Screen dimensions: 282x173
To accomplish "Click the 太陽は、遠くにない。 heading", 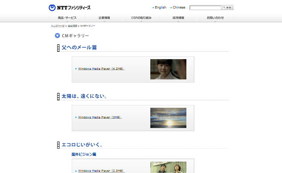I will 84,96.
